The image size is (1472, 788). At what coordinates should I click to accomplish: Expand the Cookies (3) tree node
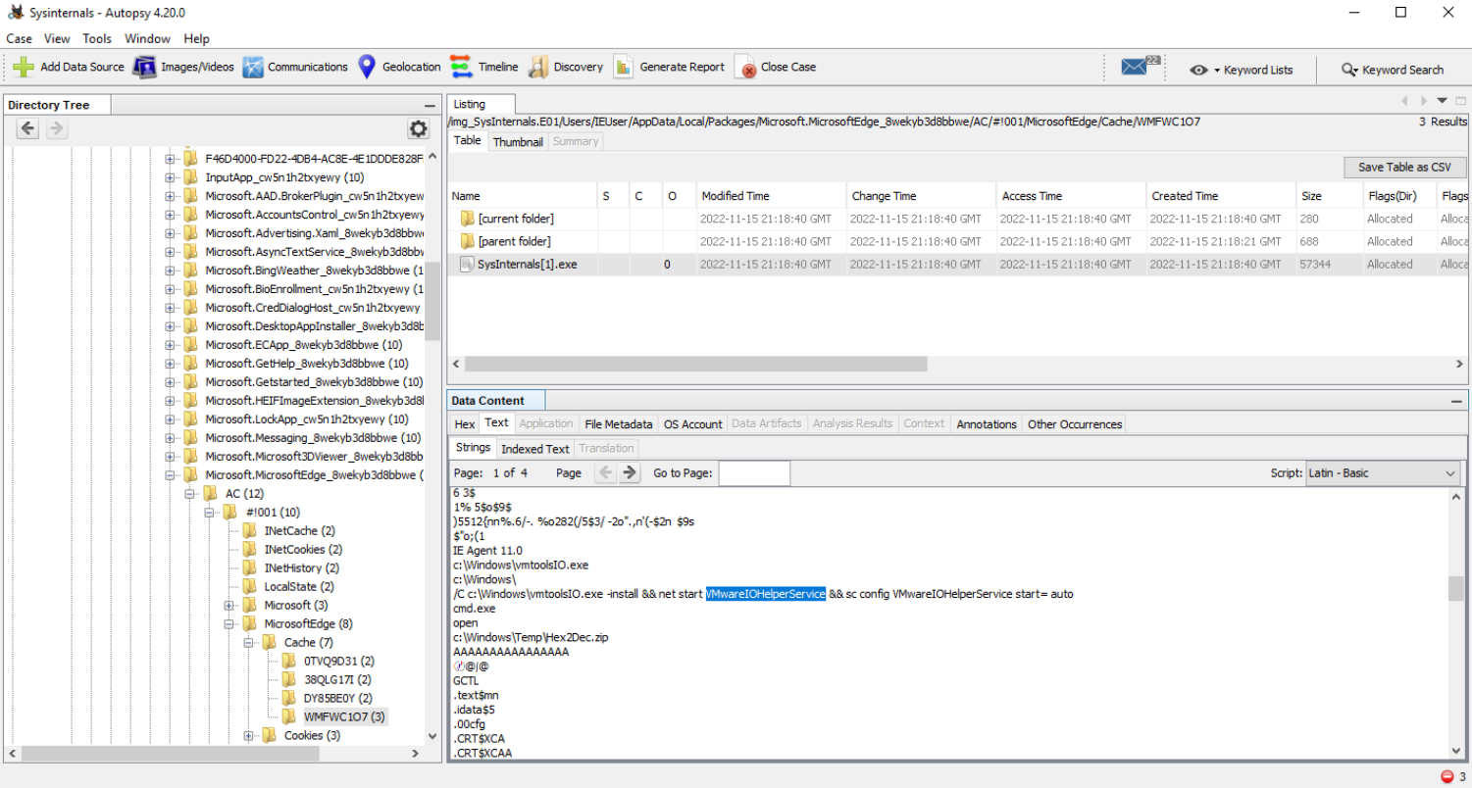pos(249,736)
